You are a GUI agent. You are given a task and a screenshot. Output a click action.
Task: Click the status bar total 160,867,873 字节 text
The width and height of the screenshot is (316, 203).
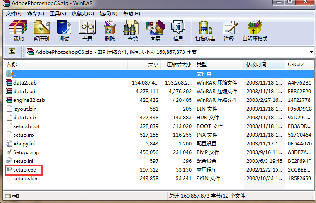click(x=208, y=196)
